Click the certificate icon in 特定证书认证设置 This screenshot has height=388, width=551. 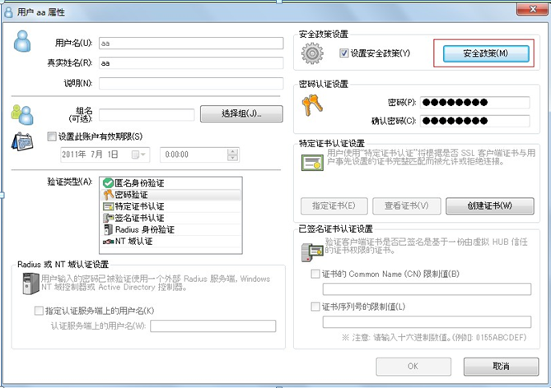tap(312, 163)
